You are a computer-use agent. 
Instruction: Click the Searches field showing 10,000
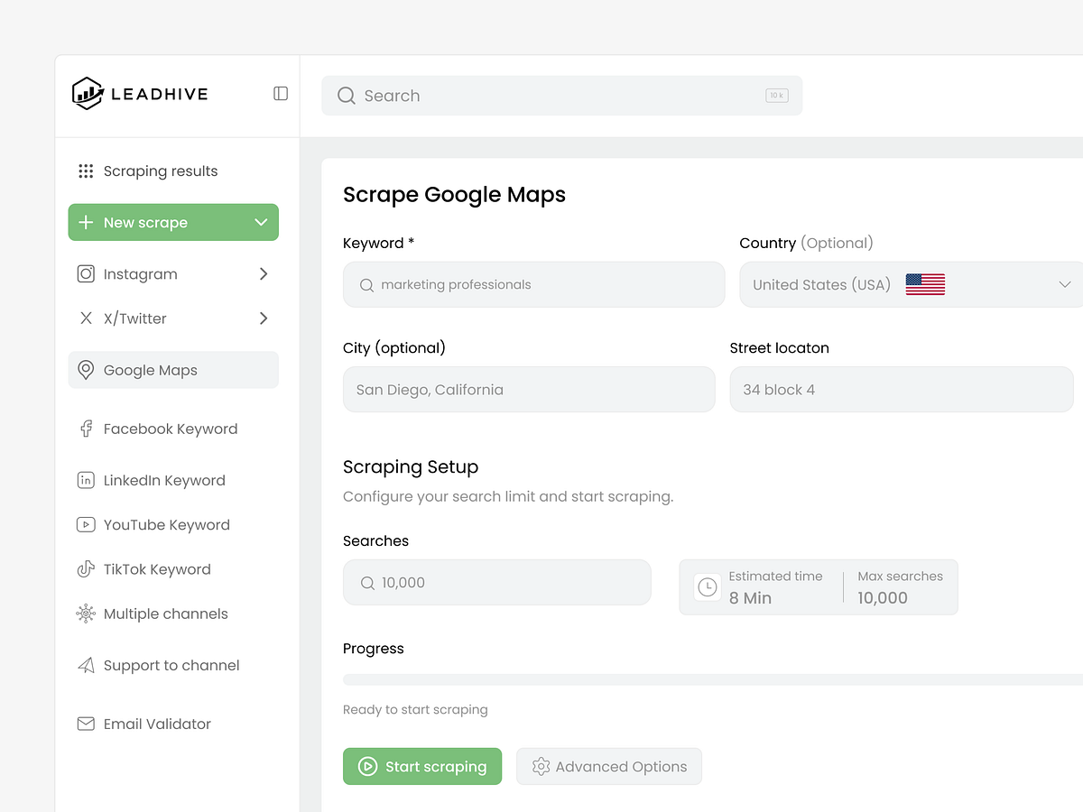(x=497, y=583)
